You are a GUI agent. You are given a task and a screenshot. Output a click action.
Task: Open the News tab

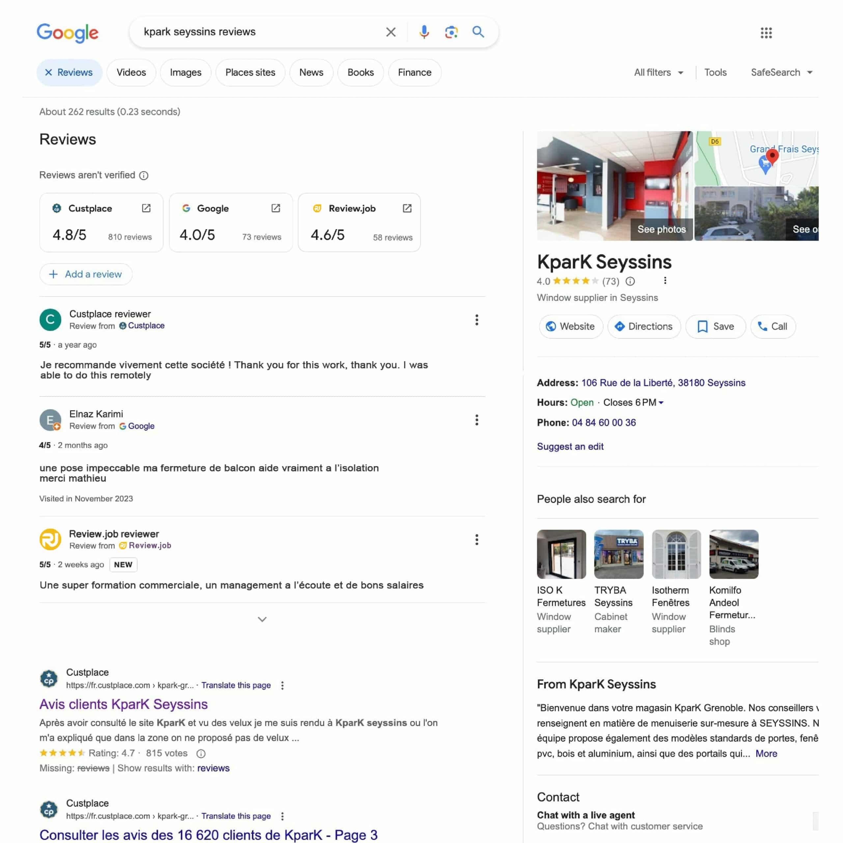tap(311, 72)
